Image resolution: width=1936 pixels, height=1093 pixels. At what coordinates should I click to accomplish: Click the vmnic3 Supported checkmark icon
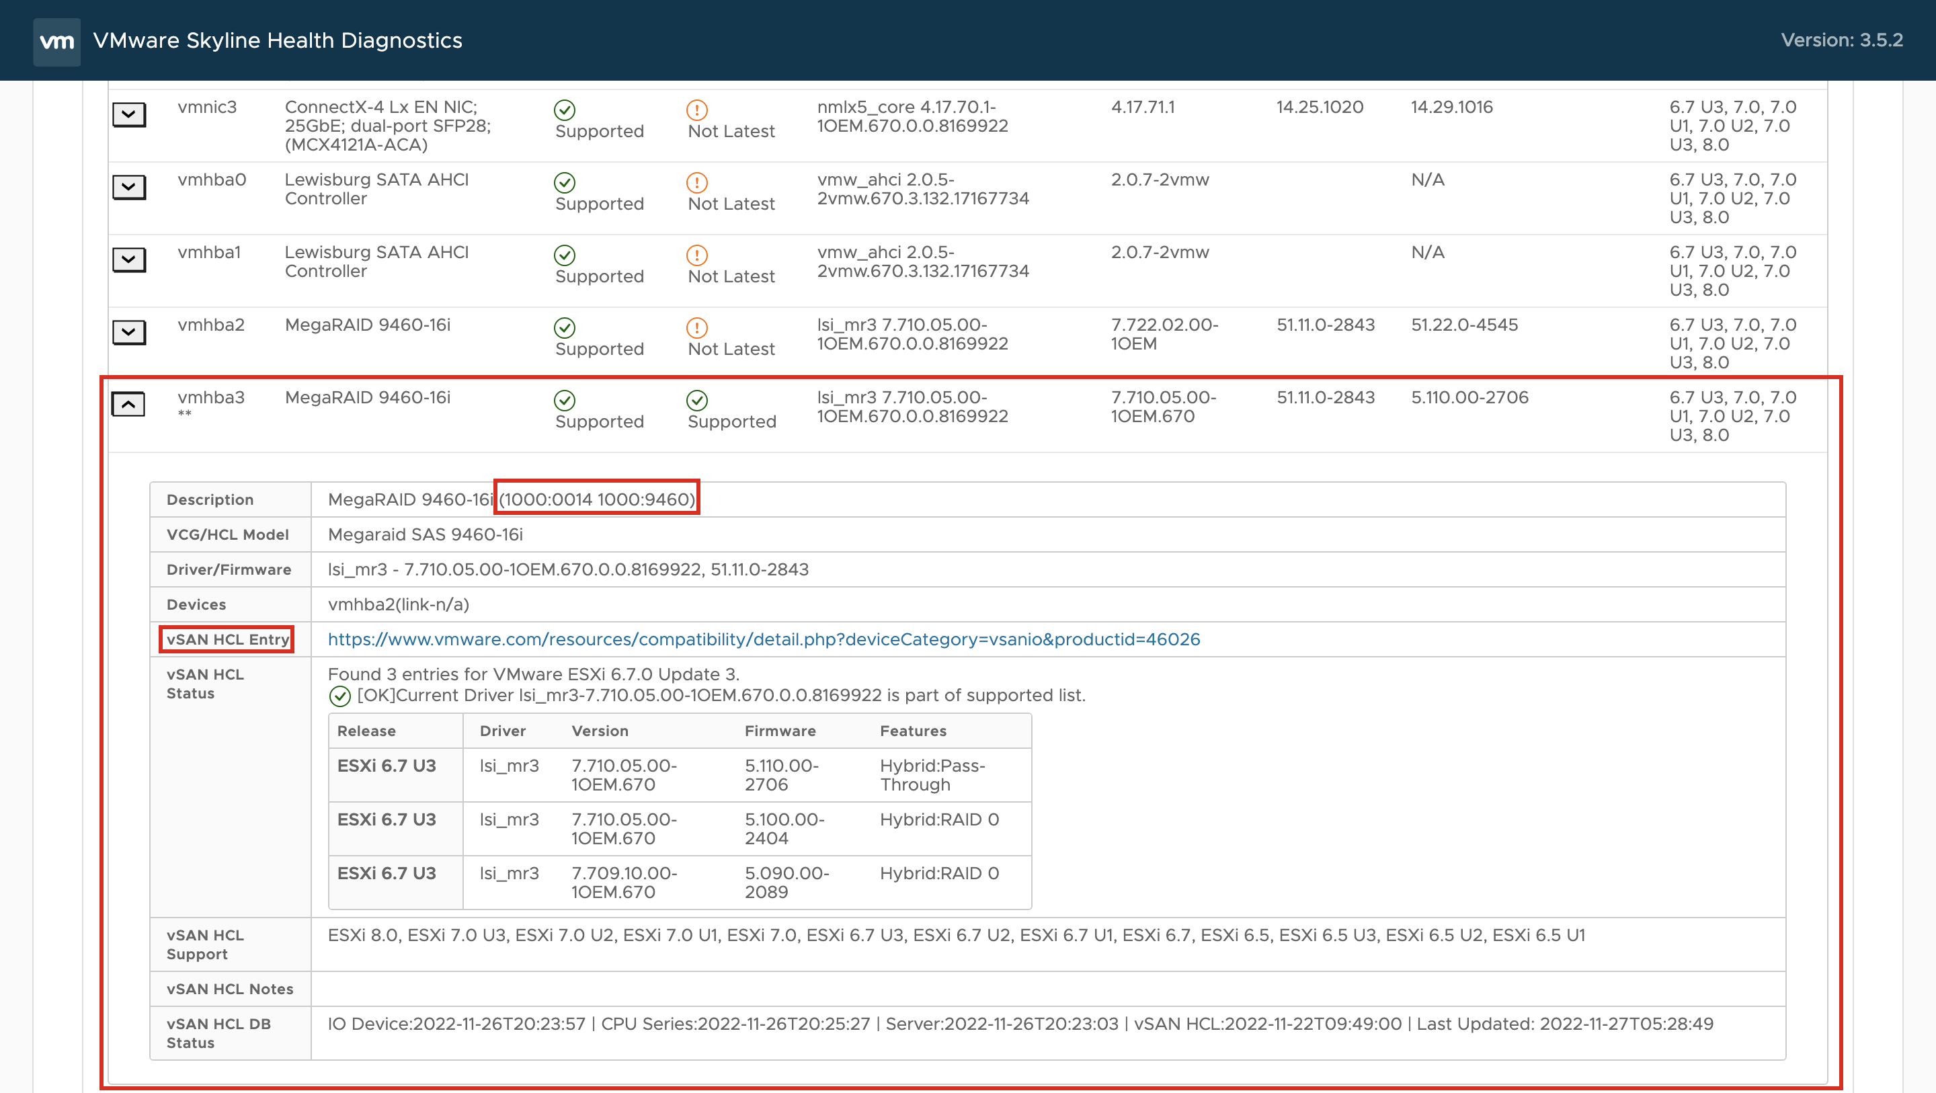(565, 110)
